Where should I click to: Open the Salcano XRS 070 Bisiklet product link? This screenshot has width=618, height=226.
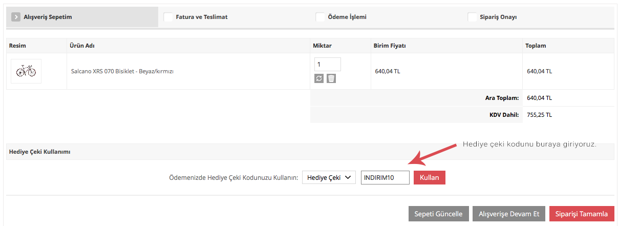tap(122, 72)
